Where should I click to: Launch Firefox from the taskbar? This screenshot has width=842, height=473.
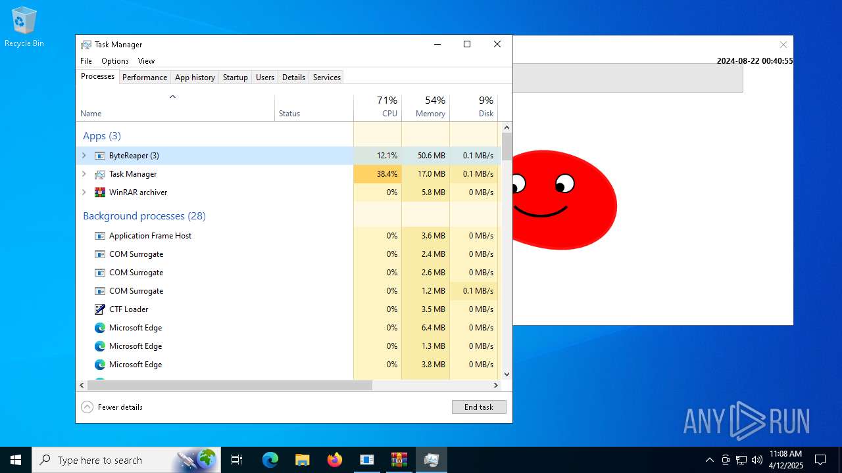(334, 460)
